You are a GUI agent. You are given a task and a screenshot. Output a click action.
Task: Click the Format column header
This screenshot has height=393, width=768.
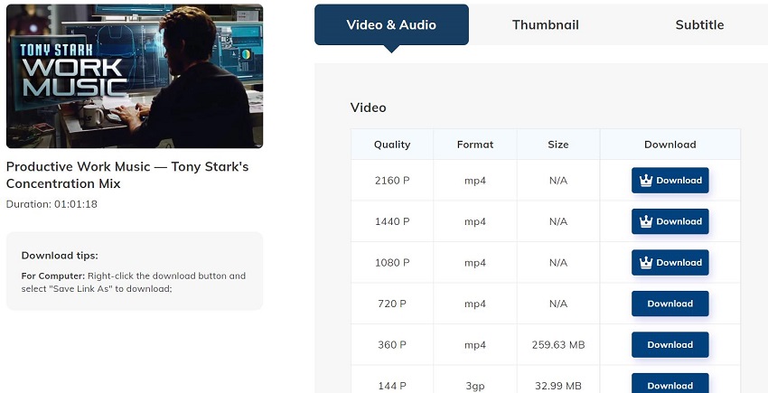pyautogui.click(x=475, y=145)
